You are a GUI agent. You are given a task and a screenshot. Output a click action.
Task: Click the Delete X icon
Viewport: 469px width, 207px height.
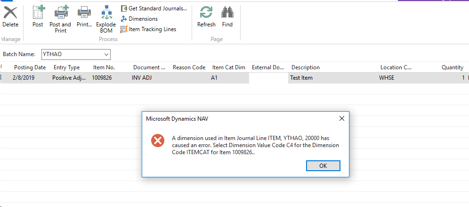tap(10, 13)
